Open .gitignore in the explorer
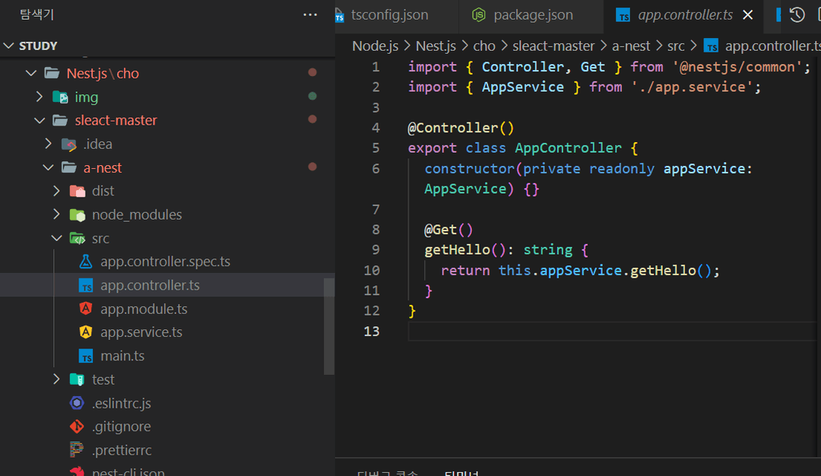This screenshot has width=821, height=476. [x=122, y=427]
